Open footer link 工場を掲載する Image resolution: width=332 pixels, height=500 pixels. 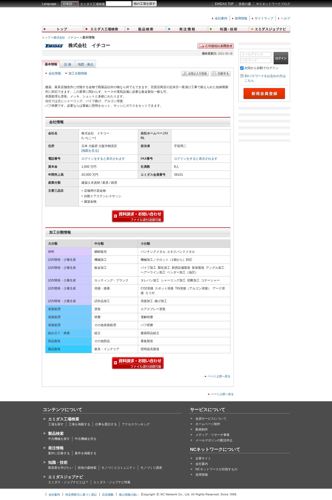[x=79, y=424]
